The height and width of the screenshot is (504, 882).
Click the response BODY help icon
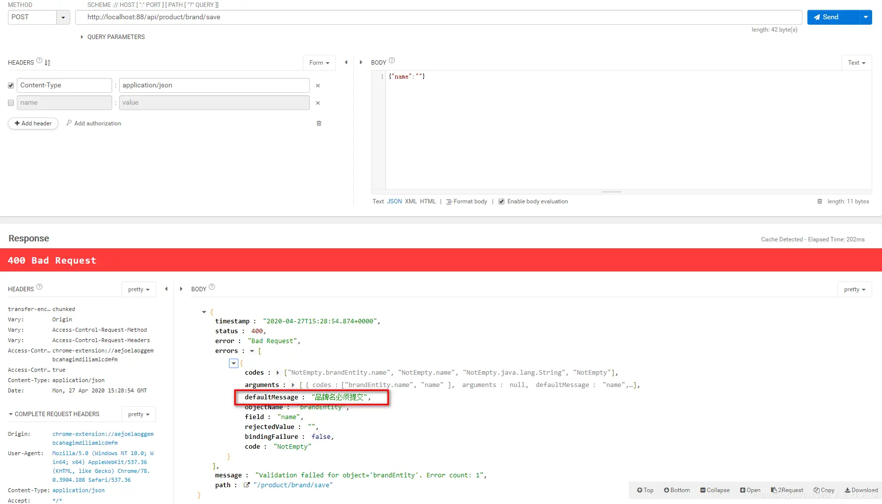pyautogui.click(x=212, y=287)
